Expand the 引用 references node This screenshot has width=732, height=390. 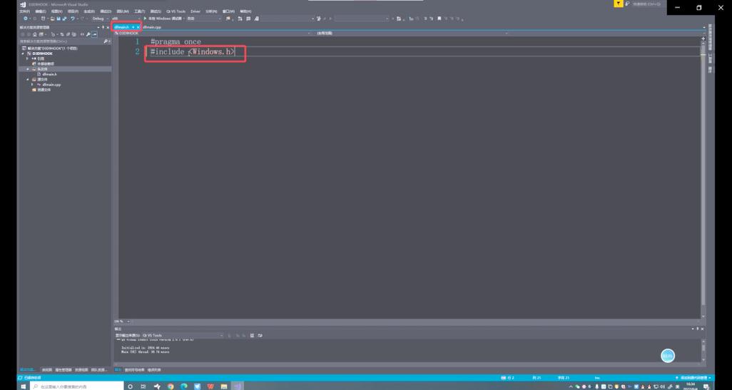(x=27, y=58)
